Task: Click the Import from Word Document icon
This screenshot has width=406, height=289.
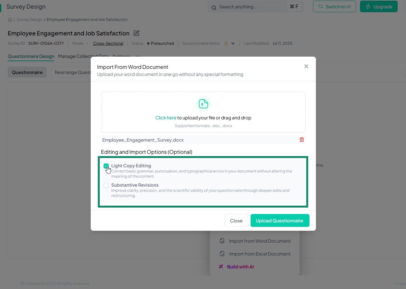Action: pyautogui.click(x=222, y=241)
